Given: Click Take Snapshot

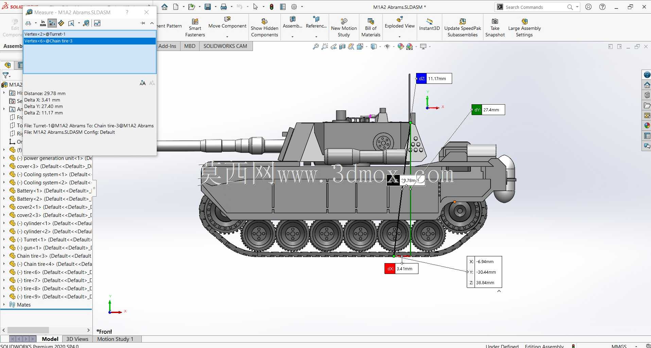Looking at the screenshot, I should (x=495, y=28).
